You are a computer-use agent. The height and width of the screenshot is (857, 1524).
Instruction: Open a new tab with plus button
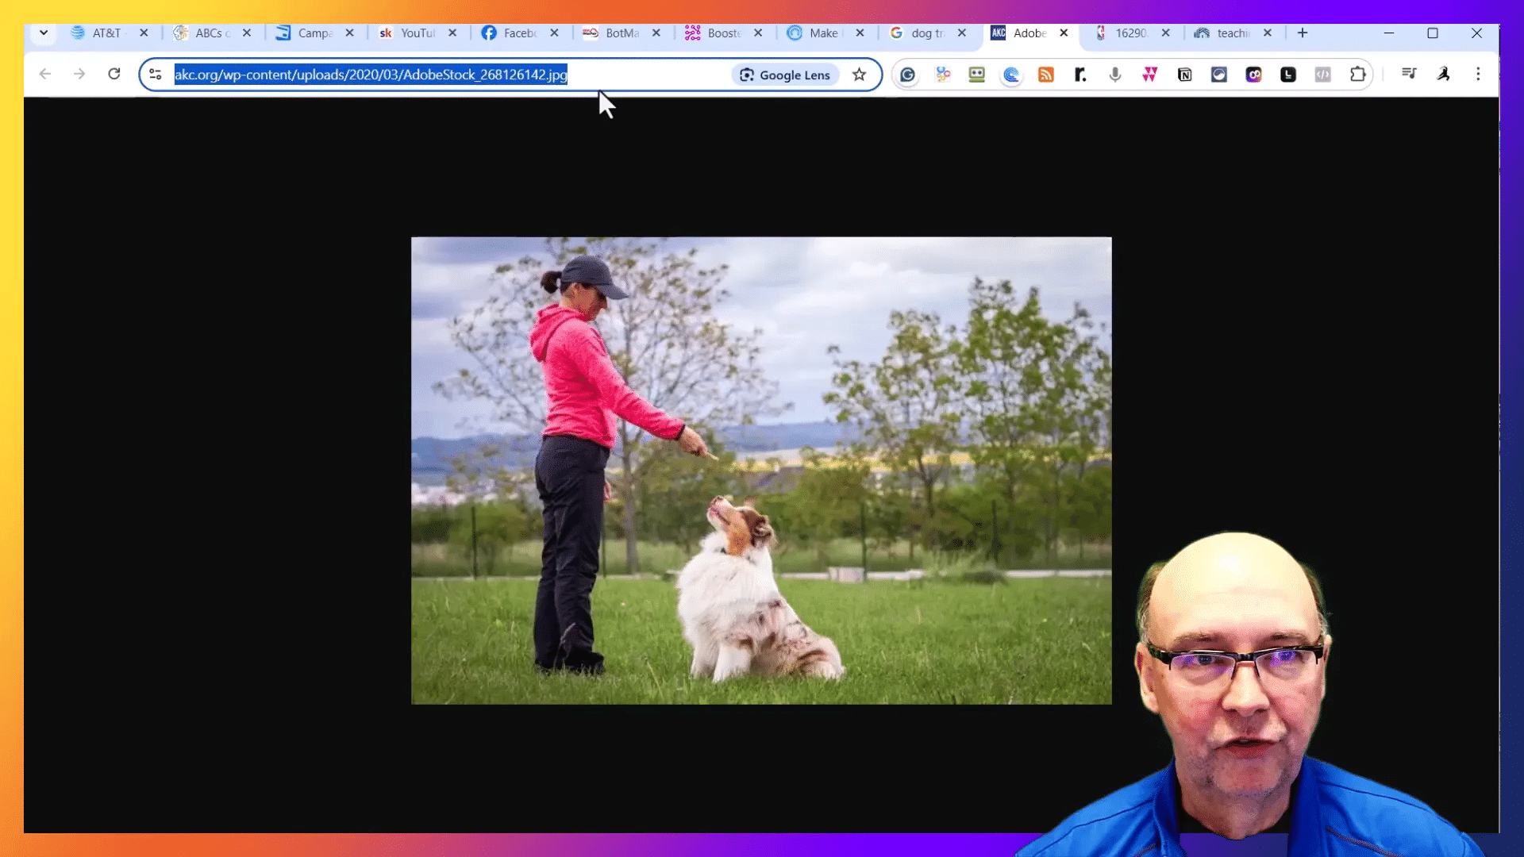[x=1303, y=33]
